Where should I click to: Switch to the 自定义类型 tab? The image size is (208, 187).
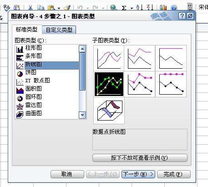pos(59,30)
